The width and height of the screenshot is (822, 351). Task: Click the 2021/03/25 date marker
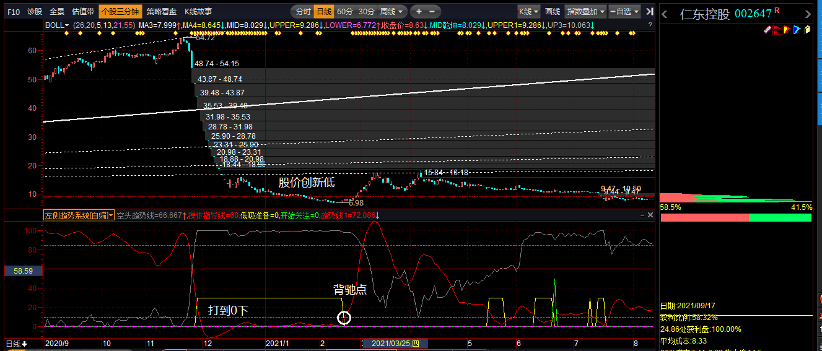click(x=395, y=343)
